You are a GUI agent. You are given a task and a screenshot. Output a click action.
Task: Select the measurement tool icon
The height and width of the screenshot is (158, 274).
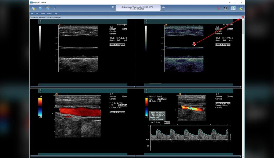click(233, 8)
